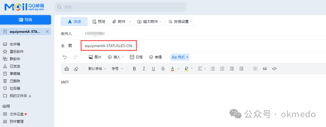Click the Bold formatting icon
326x127 pixels.
pos(134,69)
